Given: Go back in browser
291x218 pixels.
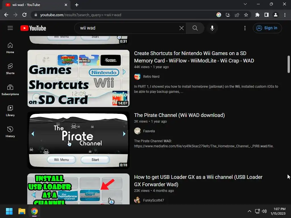Looking at the screenshot, I should coord(6,15).
